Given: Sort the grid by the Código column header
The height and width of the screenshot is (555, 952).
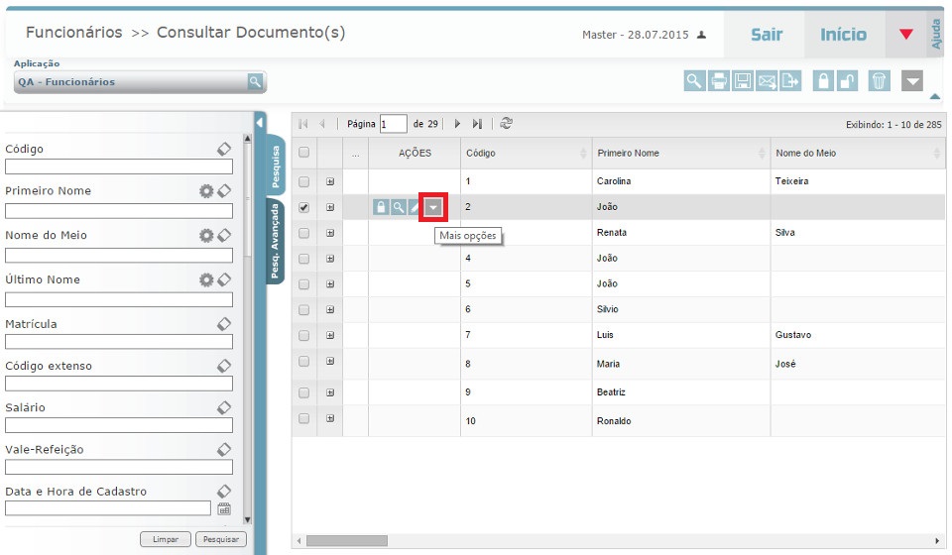Looking at the screenshot, I should pos(526,153).
